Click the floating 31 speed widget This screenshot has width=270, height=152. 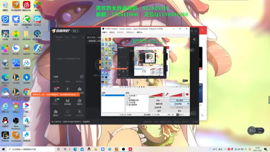pyautogui.click(x=256, y=131)
